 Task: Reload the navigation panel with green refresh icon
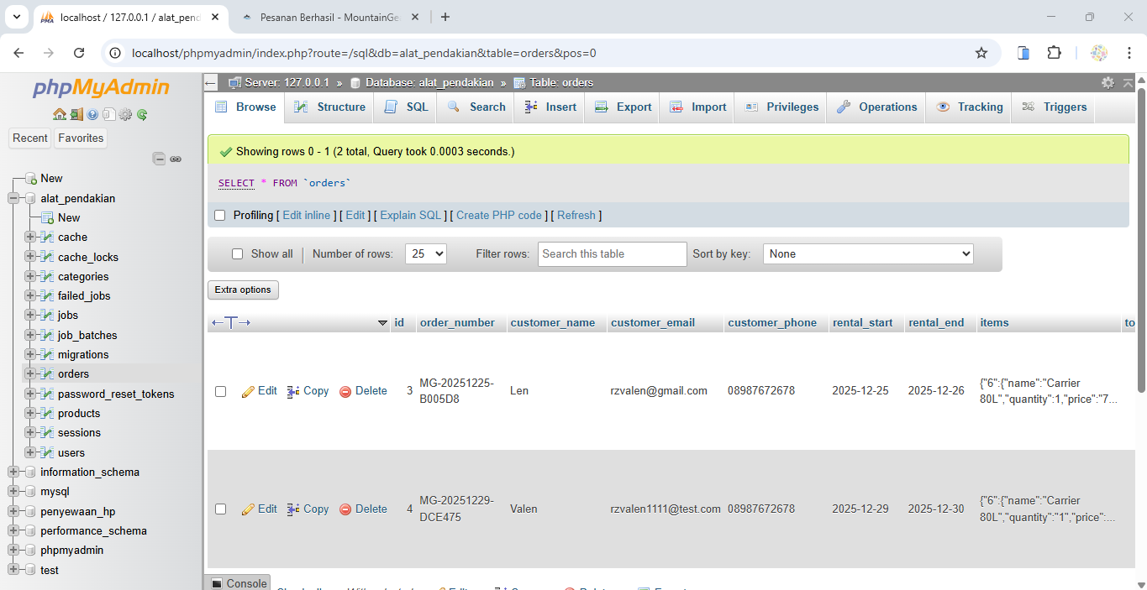click(141, 115)
